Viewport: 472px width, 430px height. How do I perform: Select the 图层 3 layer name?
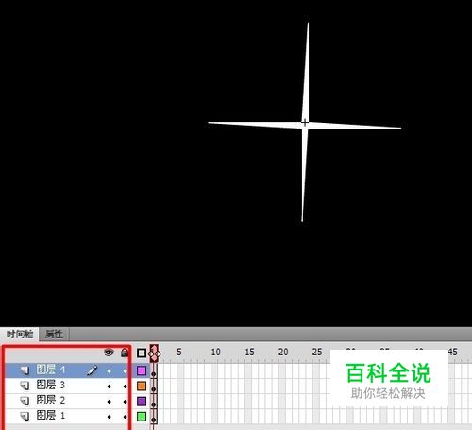(51, 385)
